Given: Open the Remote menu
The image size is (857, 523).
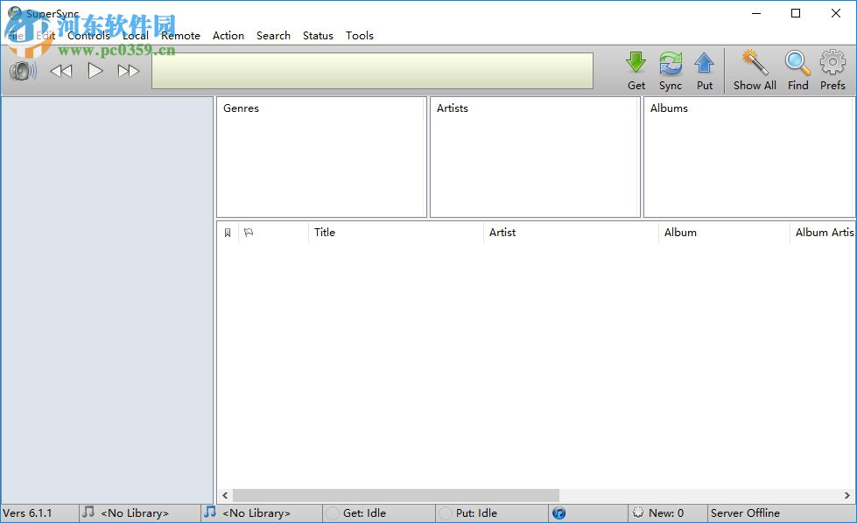Looking at the screenshot, I should [180, 36].
